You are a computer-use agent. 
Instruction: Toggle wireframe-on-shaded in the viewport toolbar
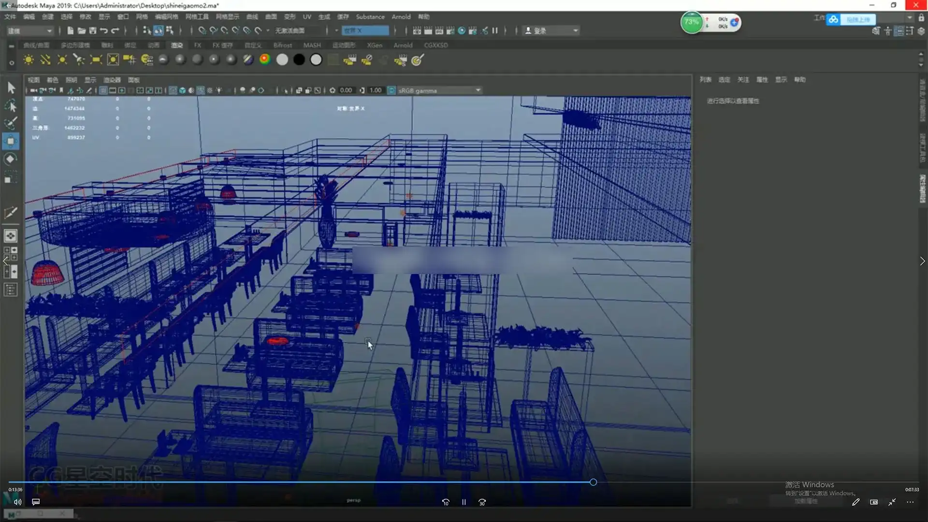coord(201,90)
